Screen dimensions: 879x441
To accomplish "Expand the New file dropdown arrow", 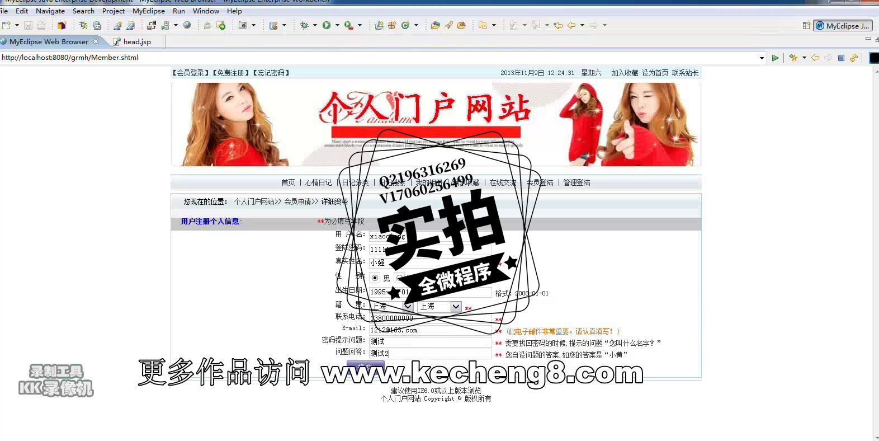I will click(17, 25).
